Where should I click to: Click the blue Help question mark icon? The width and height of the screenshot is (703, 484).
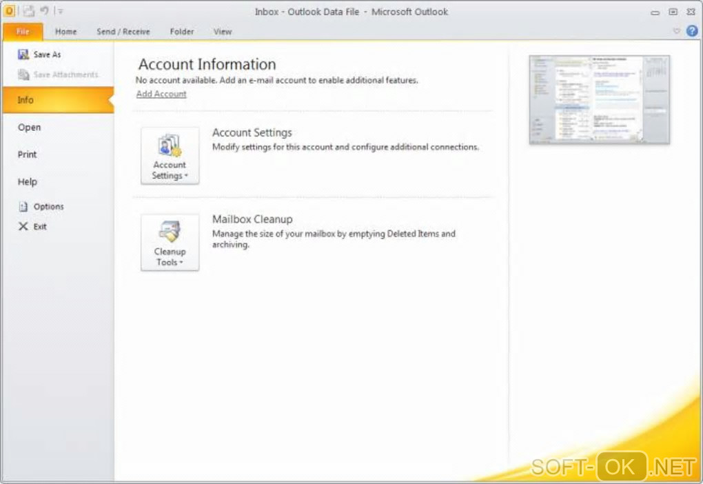coord(692,31)
